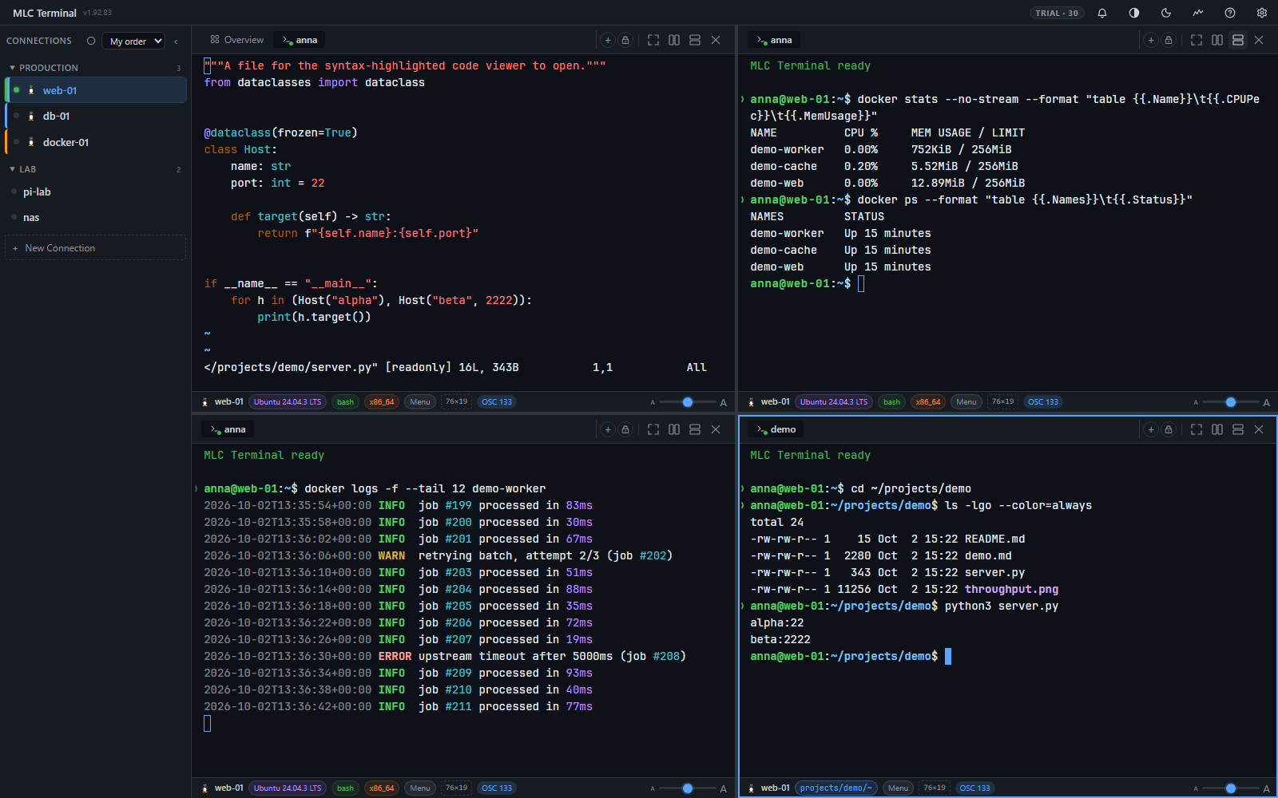Open the activity monitor graph icon

(1198, 13)
